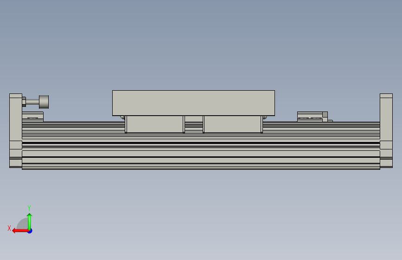Select the large top carriage plate of the model
The image size is (402, 260).
193,103
